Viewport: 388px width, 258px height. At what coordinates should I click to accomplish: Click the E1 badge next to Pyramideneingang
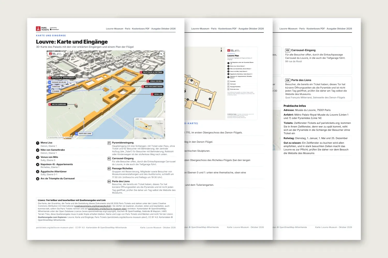pos(109,143)
